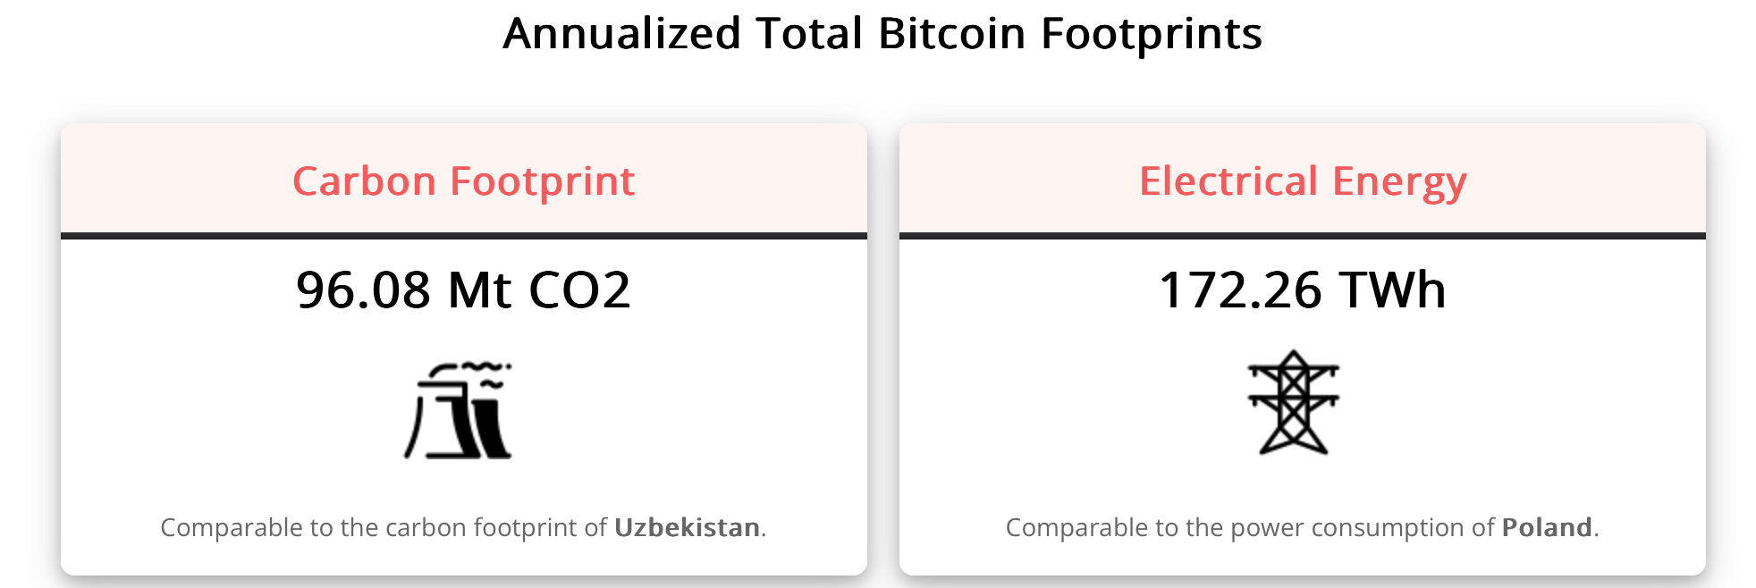Click the bold Uzbekistan country name
1756x588 pixels.
687,527
